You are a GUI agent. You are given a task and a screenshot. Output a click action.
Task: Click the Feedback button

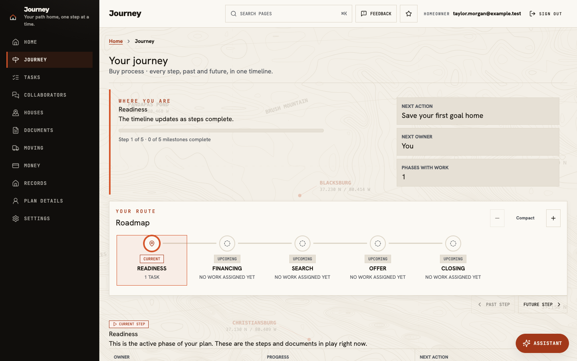pyautogui.click(x=376, y=14)
